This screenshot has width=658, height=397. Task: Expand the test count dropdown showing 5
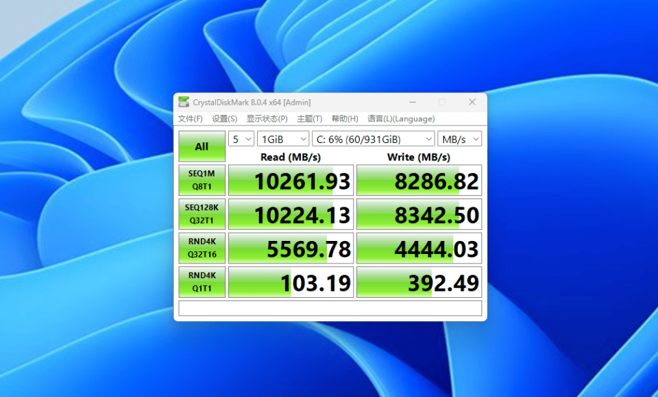tap(241, 139)
